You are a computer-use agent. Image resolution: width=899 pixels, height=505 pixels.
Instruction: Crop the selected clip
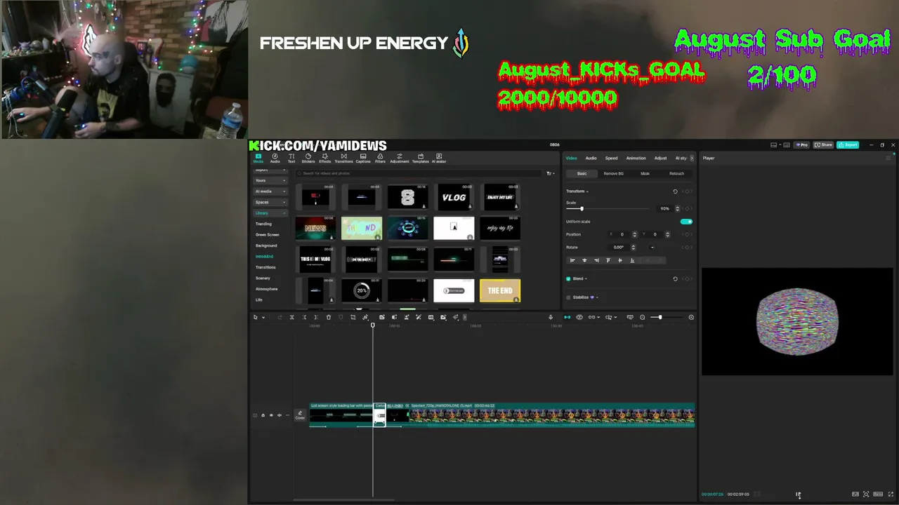353,318
